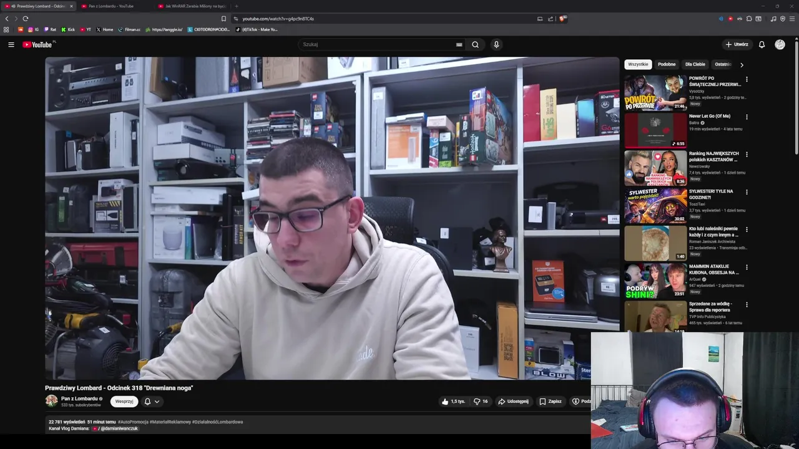799x449 pixels.
Task: Click the #DziałalnośćLombardowa hashtag
Action: pos(217,422)
